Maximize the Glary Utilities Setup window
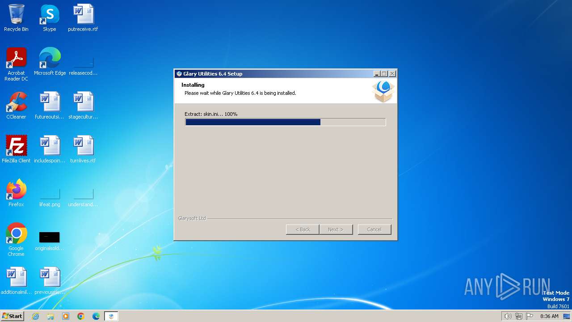Viewport: 572px width, 322px height. click(384, 74)
